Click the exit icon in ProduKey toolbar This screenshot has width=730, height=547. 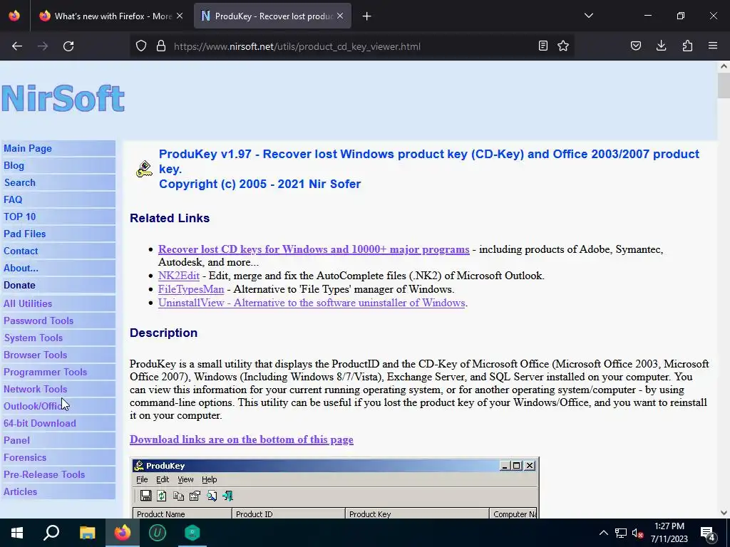(227, 496)
